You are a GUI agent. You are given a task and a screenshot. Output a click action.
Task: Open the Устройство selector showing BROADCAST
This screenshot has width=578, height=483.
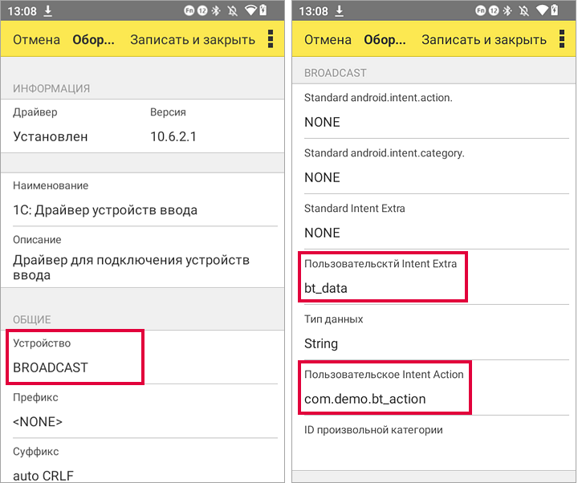76,356
